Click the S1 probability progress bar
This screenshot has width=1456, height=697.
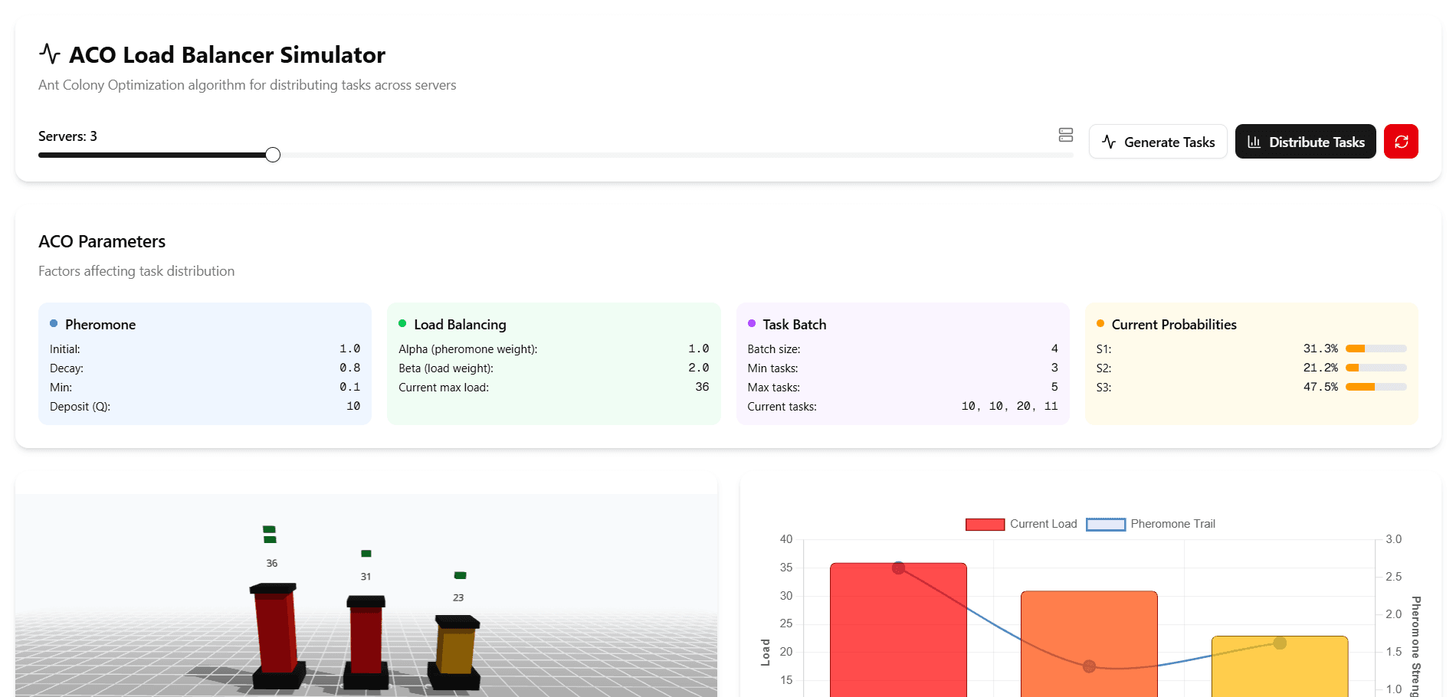[1376, 348]
